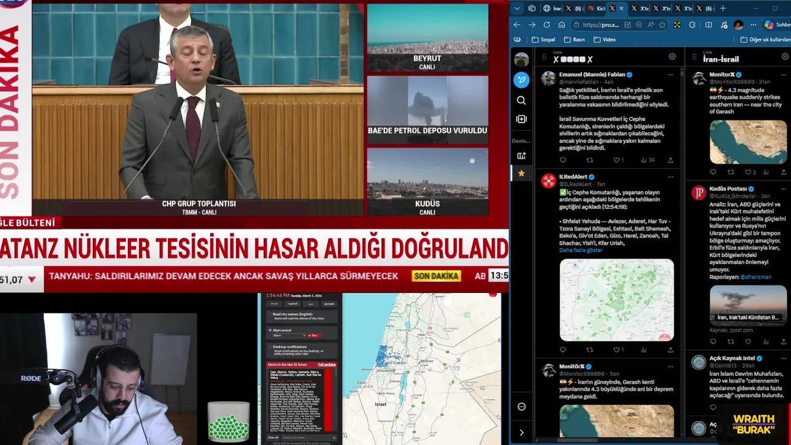Open settings gear of the İran-İsrail column
The height and width of the screenshot is (445, 791).
click(785, 57)
